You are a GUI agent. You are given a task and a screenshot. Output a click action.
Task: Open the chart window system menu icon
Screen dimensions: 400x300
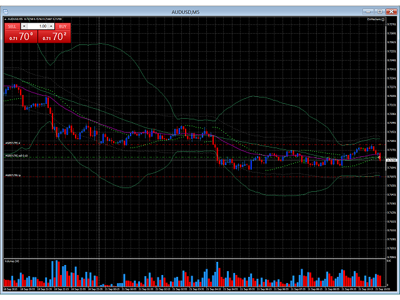pos(6,12)
